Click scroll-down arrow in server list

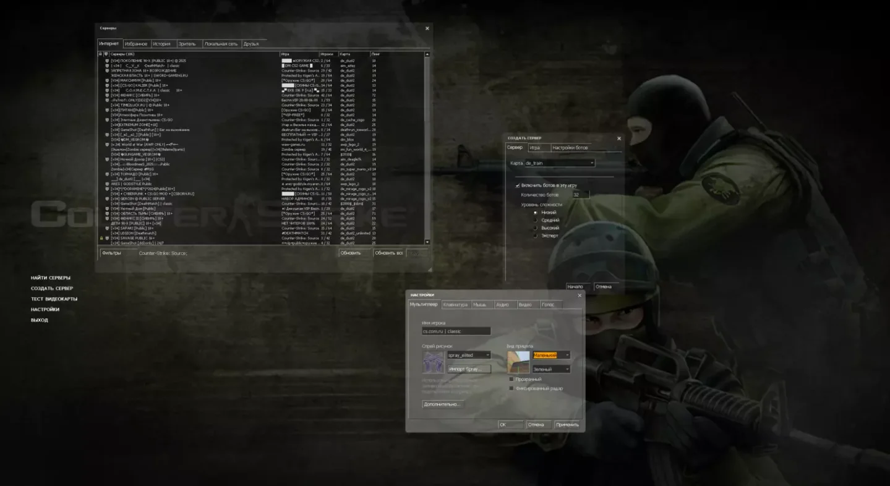[x=427, y=242]
